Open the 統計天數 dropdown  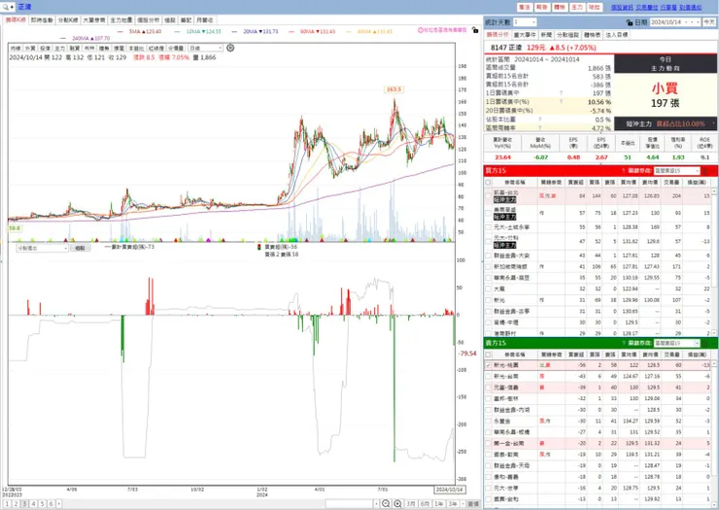(525, 22)
